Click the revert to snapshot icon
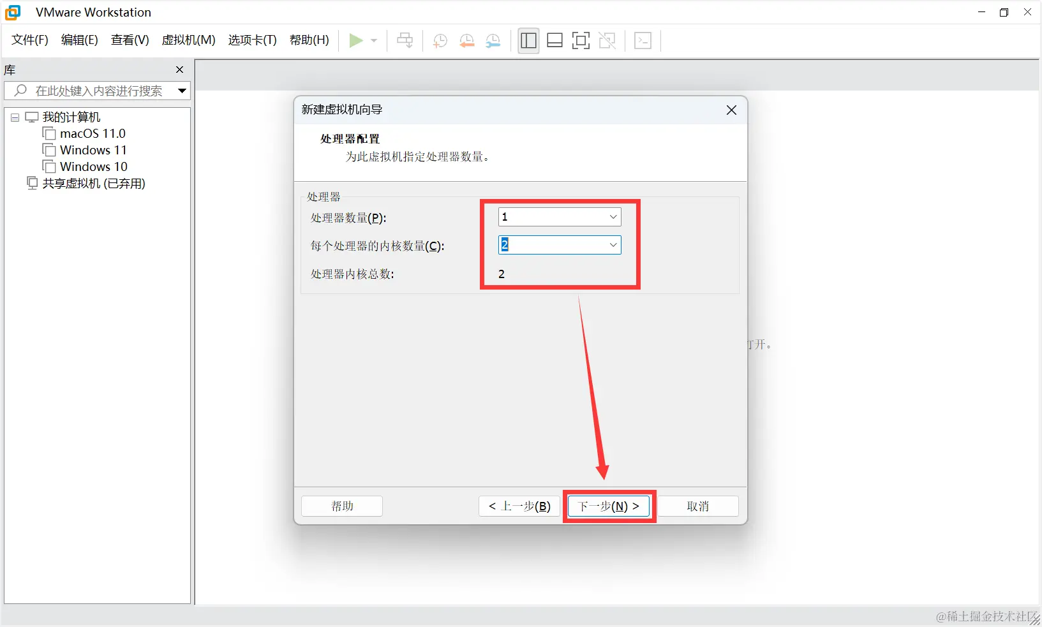This screenshot has height=627, width=1042. point(466,41)
